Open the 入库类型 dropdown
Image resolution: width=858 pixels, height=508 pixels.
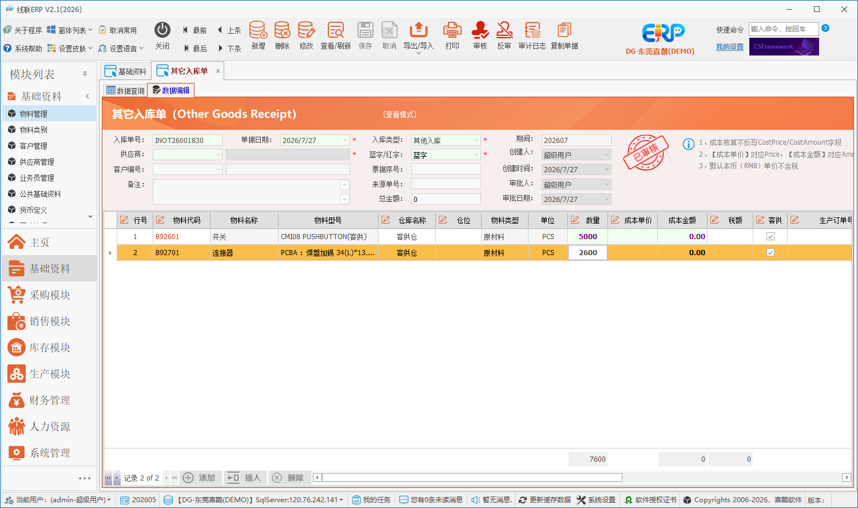pyautogui.click(x=476, y=140)
